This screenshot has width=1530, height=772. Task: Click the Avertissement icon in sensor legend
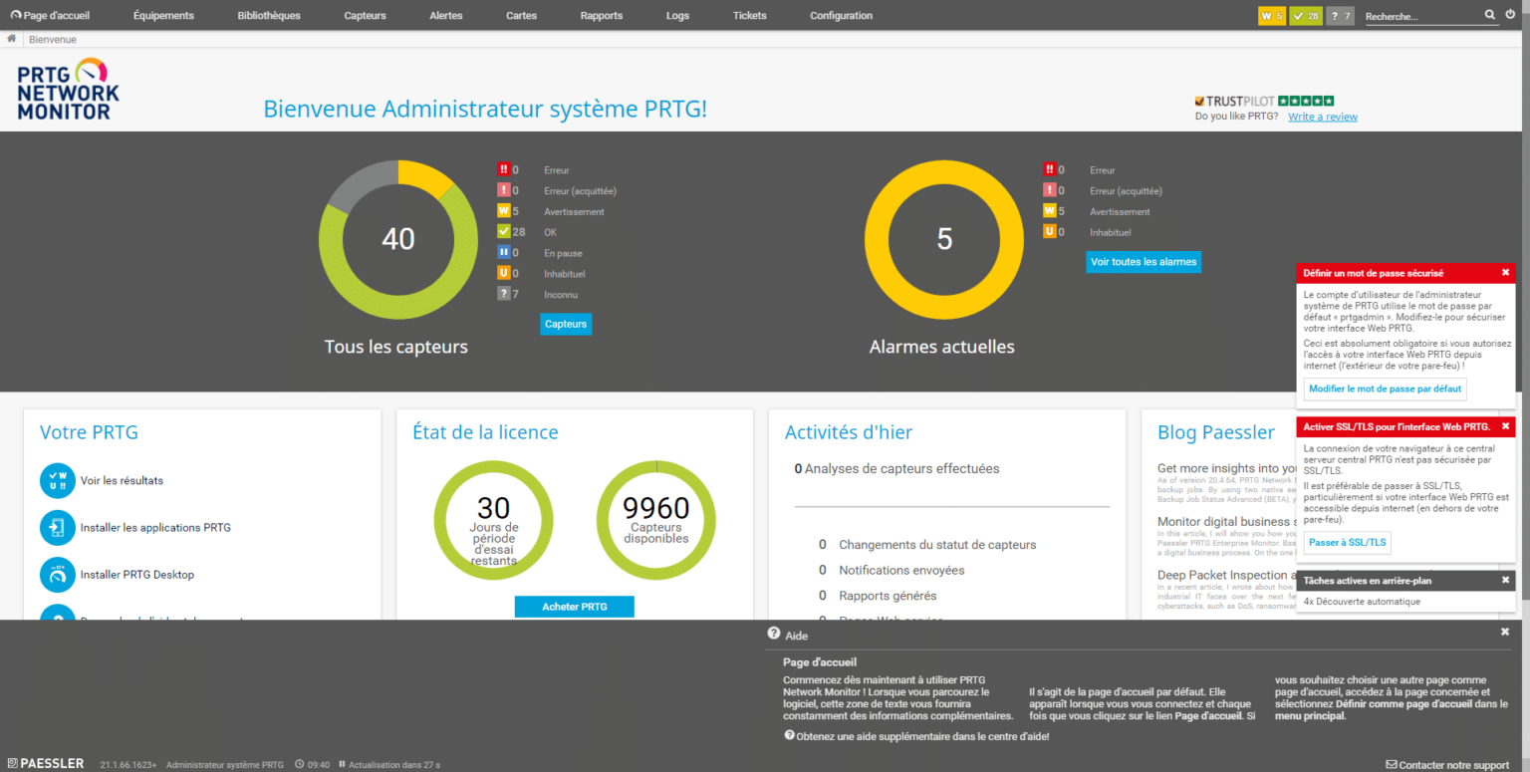click(x=503, y=211)
